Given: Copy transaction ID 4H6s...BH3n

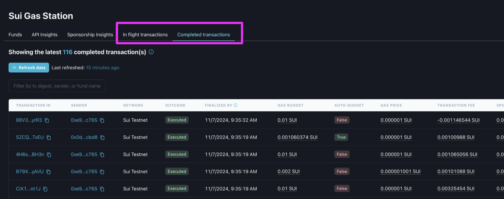Looking at the screenshot, I should pos(49,155).
